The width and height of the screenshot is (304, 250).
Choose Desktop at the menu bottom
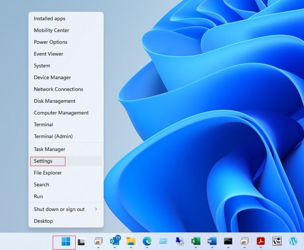coord(66,221)
